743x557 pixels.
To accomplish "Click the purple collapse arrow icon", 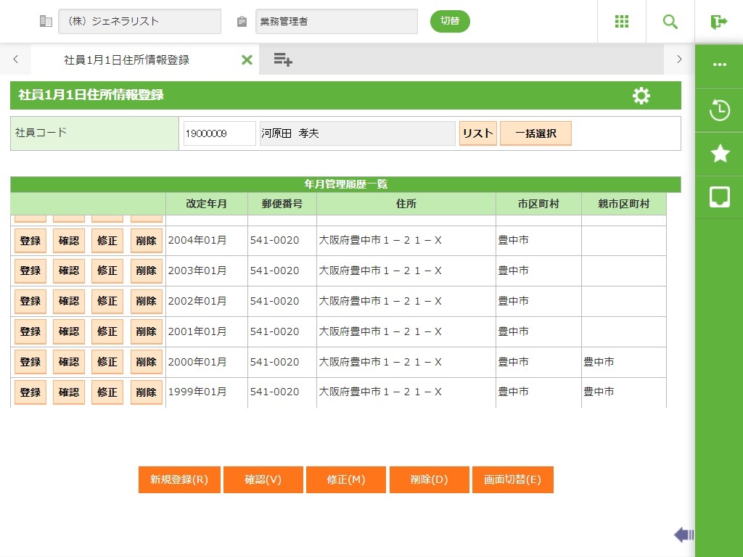I will (684, 535).
